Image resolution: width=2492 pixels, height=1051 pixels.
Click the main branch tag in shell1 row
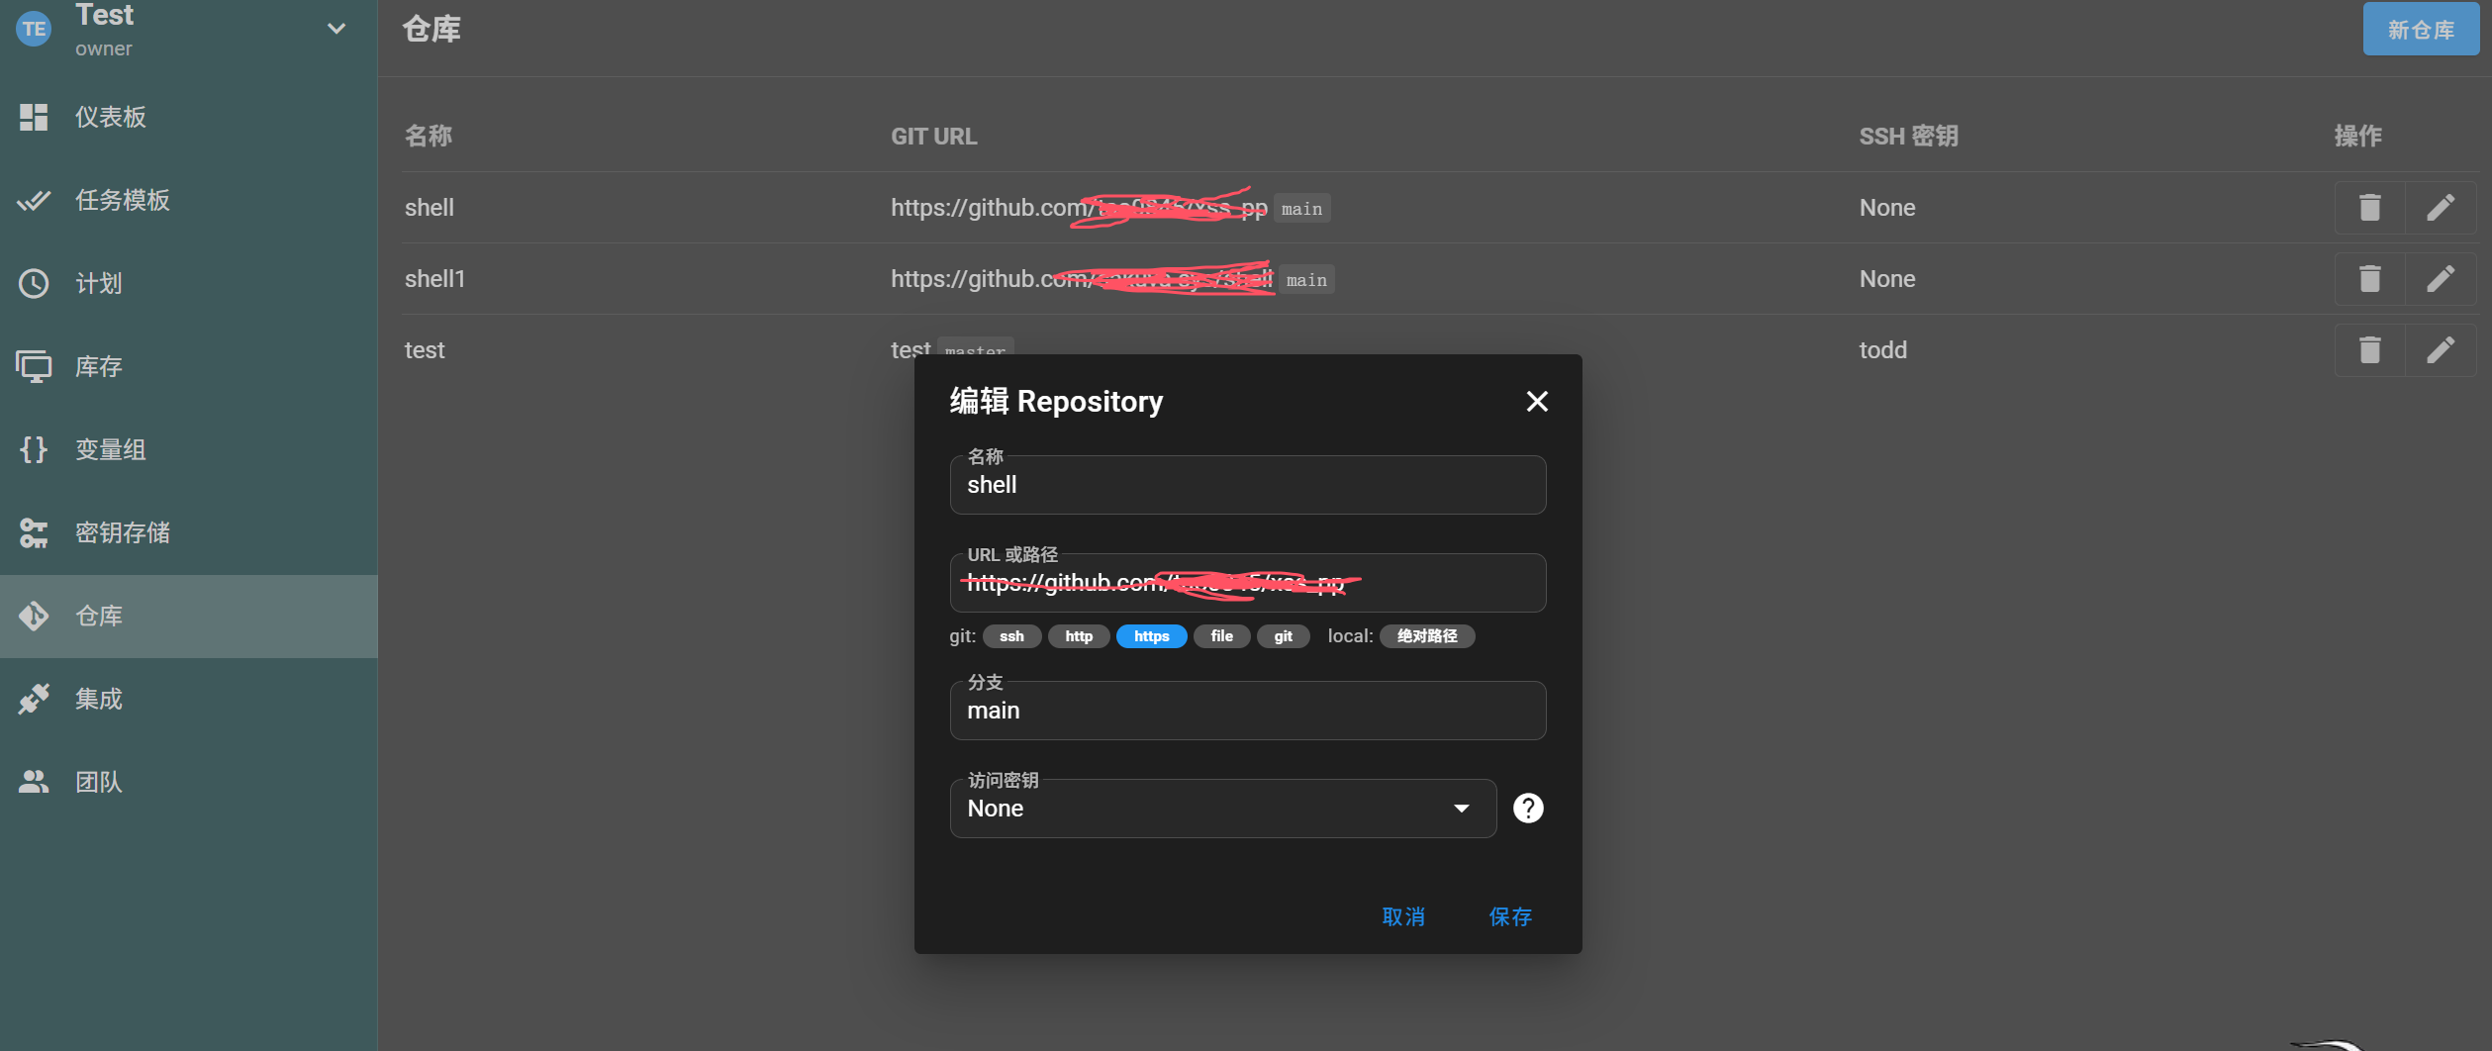[1306, 280]
